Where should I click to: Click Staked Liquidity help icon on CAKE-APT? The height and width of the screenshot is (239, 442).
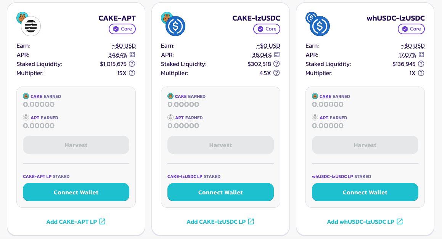tap(132, 64)
